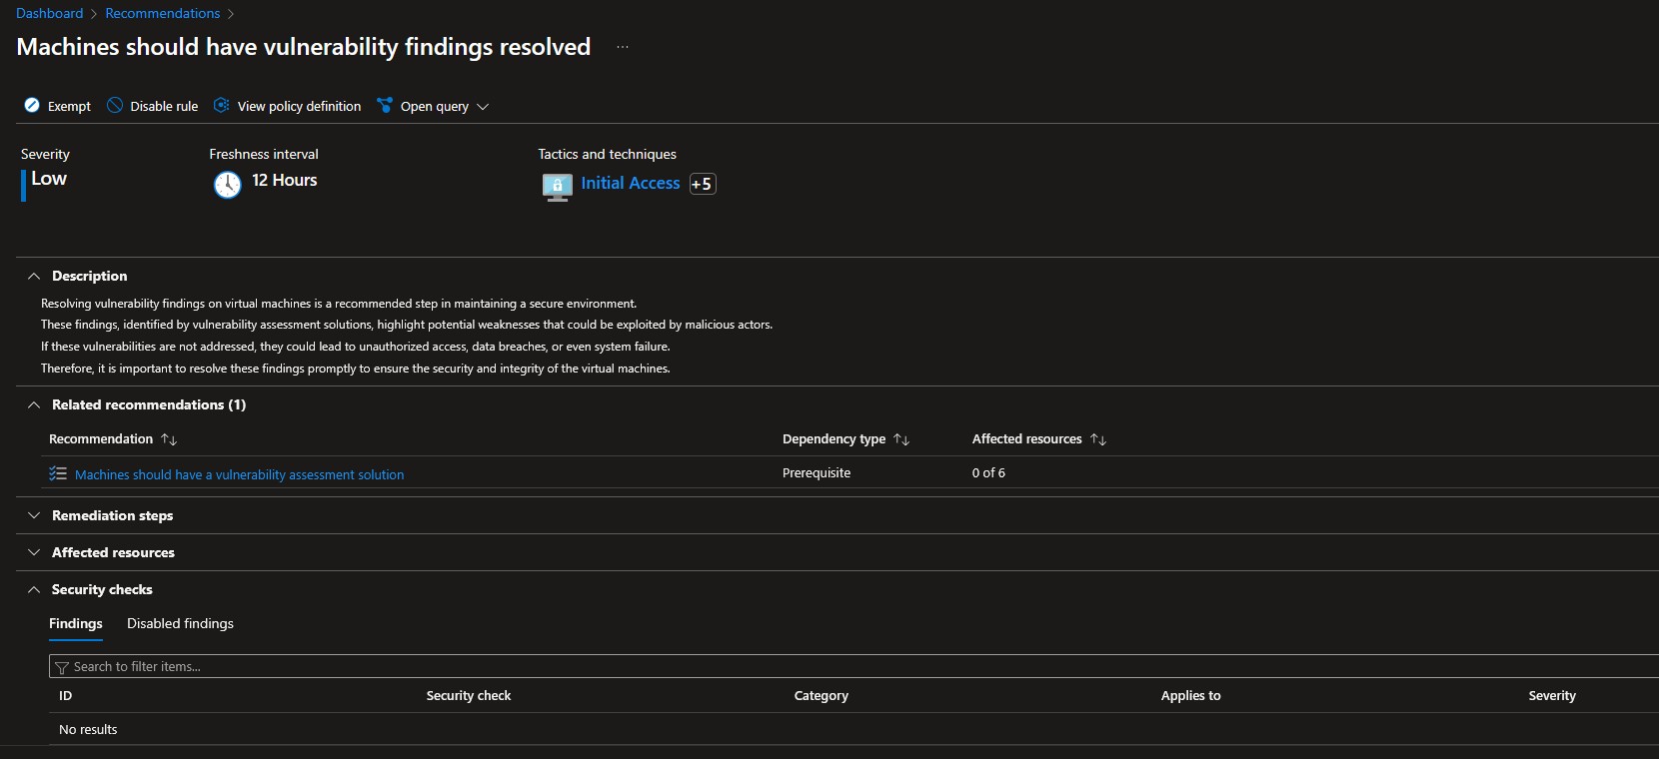The height and width of the screenshot is (759, 1659).
Task: Expand the Affected resources section
Action: pyautogui.click(x=34, y=552)
